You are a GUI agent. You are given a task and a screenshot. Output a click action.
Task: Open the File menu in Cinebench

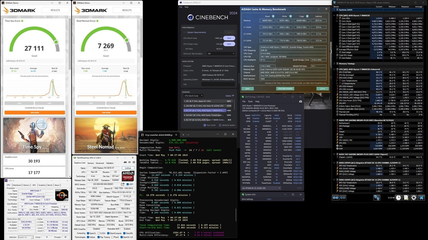[181, 7]
